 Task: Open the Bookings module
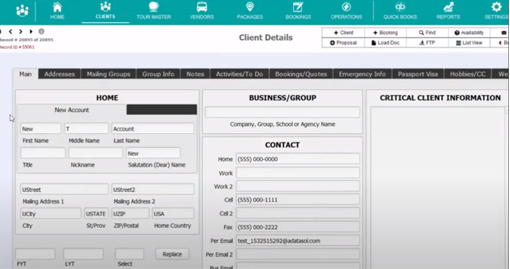[298, 11]
